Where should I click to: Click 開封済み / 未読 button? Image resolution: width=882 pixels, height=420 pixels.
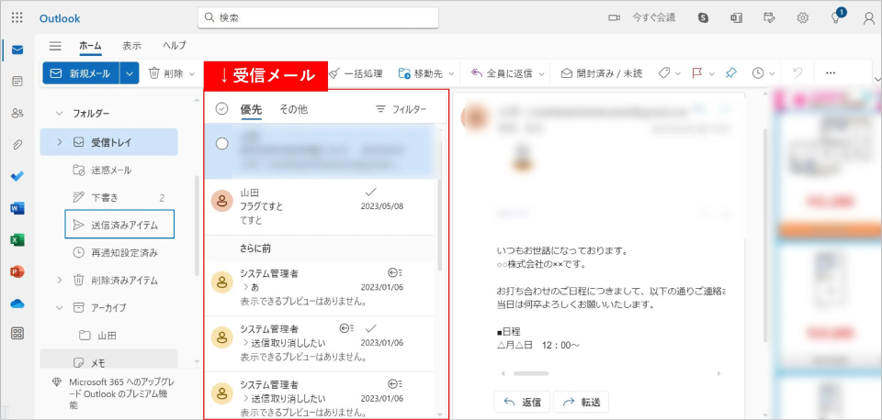tap(601, 73)
